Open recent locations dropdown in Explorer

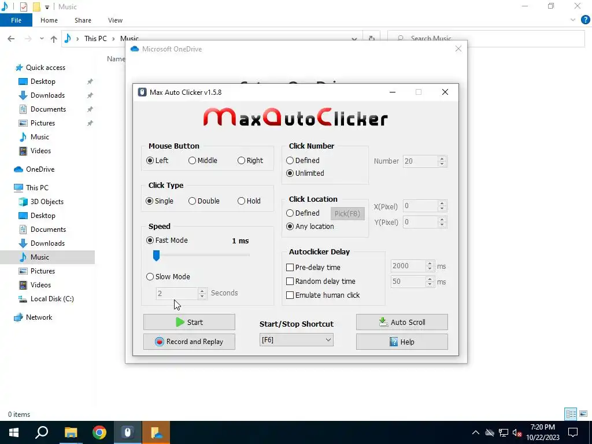point(42,39)
